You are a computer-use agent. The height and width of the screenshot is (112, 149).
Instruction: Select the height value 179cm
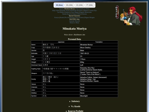click(x=99, y=59)
